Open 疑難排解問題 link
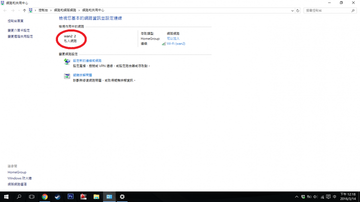Screen dimensions: 360x202 pos(82,75)
